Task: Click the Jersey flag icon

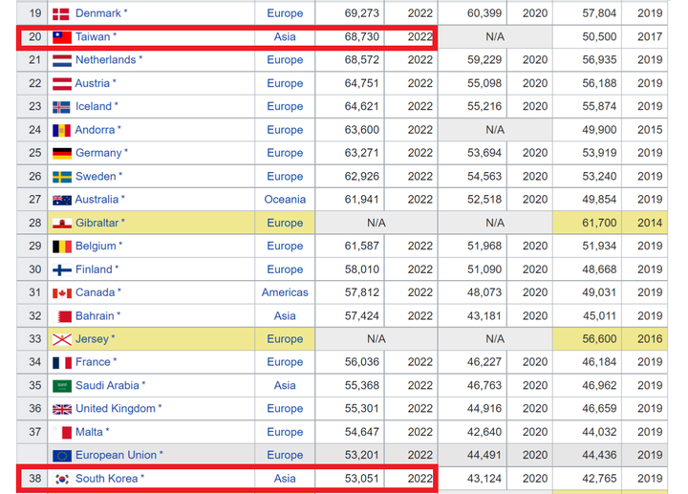Action: [x=62, y=339]
